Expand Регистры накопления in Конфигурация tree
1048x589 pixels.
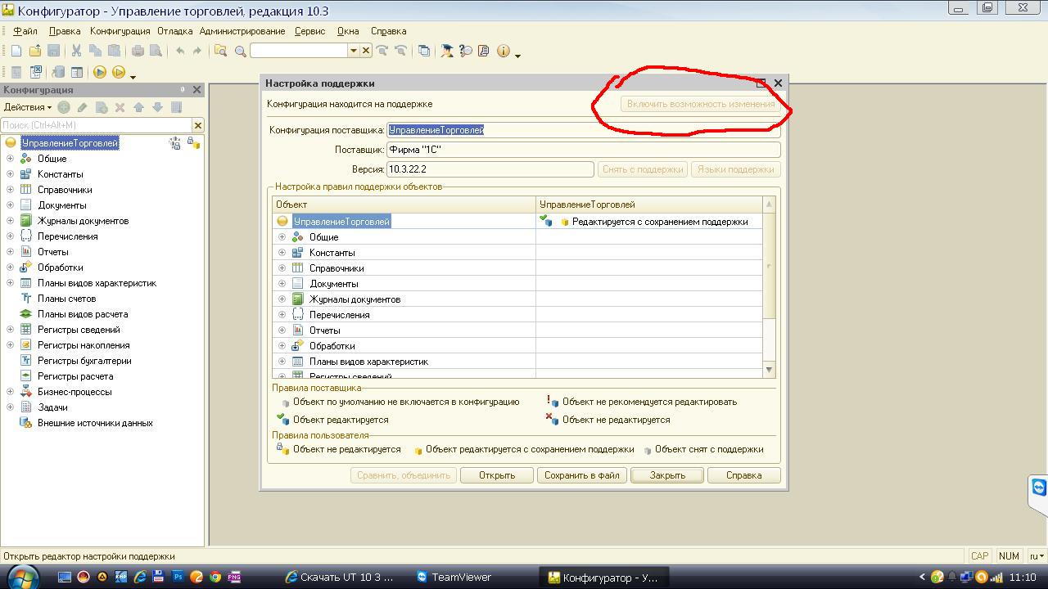point(11,345)
